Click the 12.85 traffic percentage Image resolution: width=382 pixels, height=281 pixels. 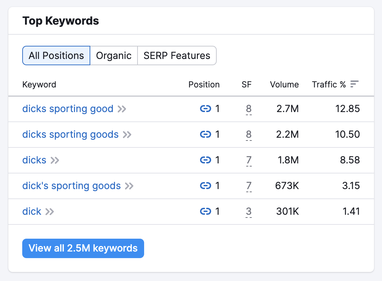tap(347, 109)
